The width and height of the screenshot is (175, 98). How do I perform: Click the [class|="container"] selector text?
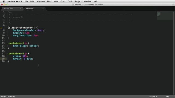tap(21, 28)
